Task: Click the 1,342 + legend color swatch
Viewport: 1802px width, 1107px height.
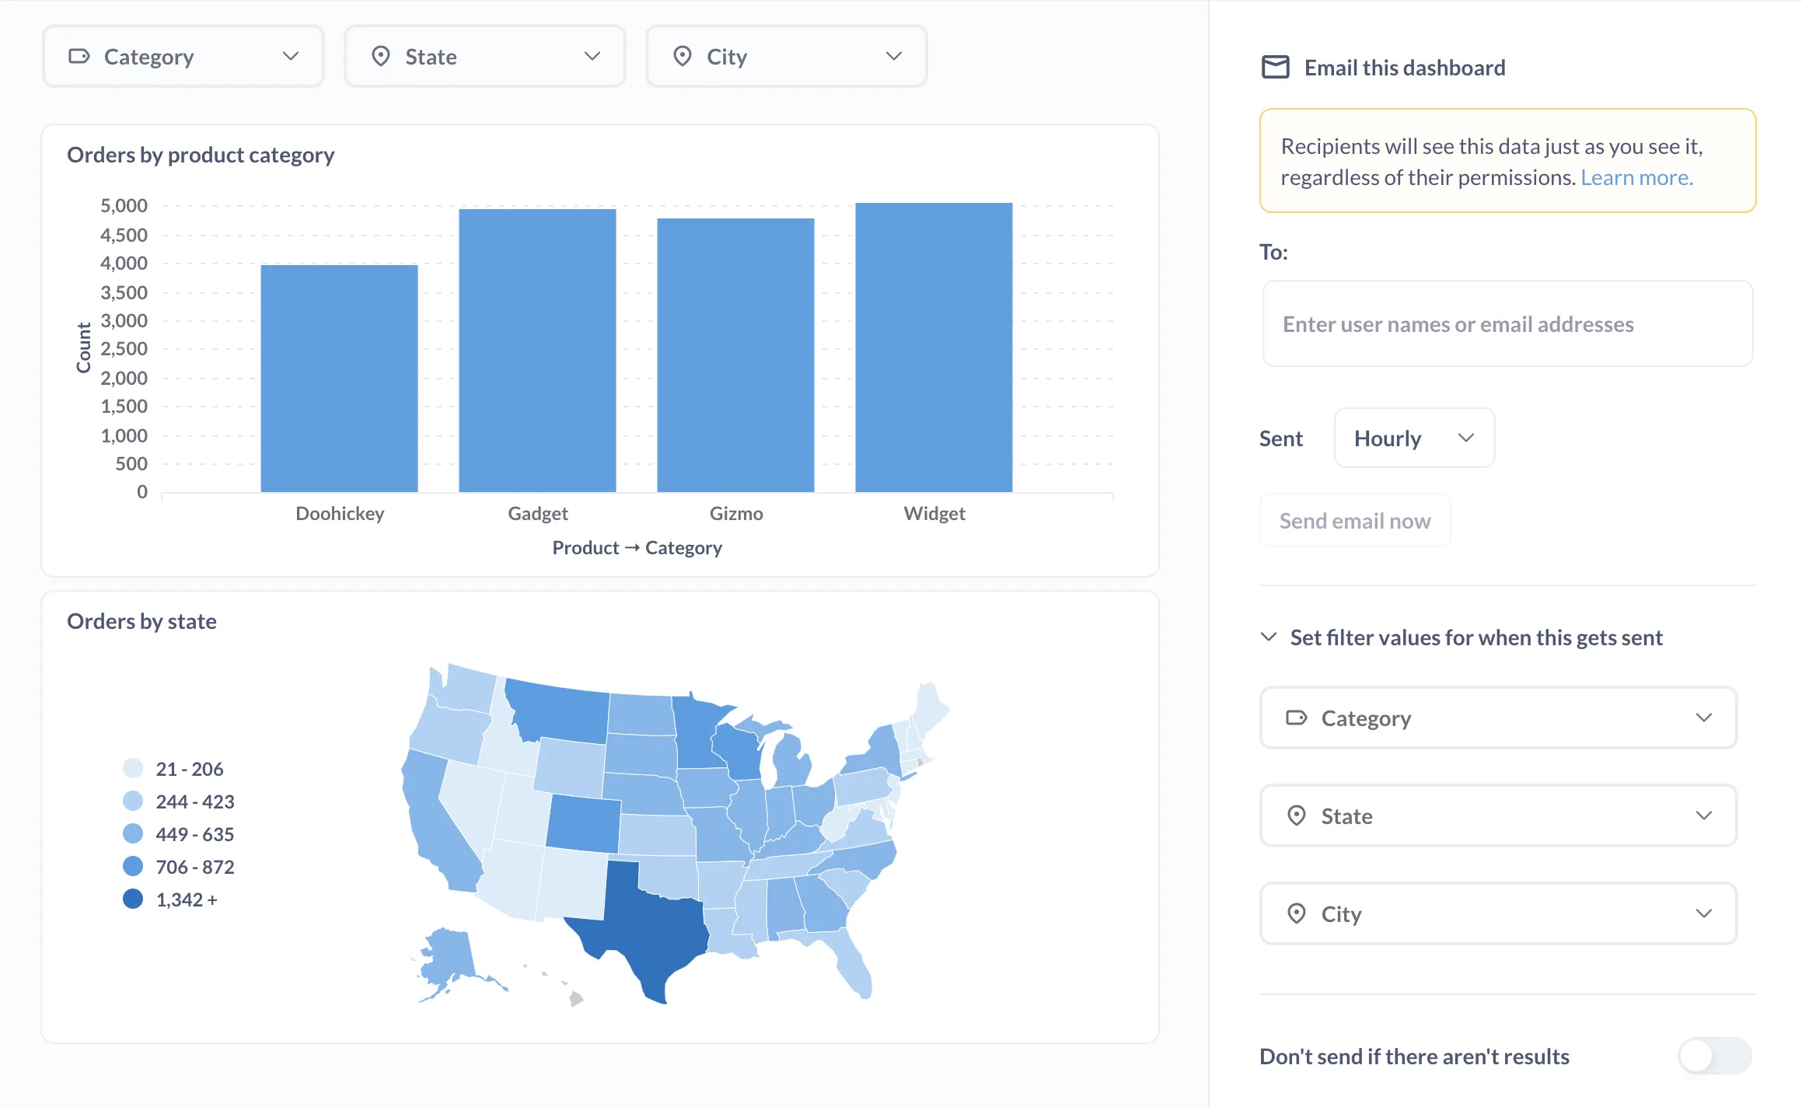Action: (x=133, y=899)
